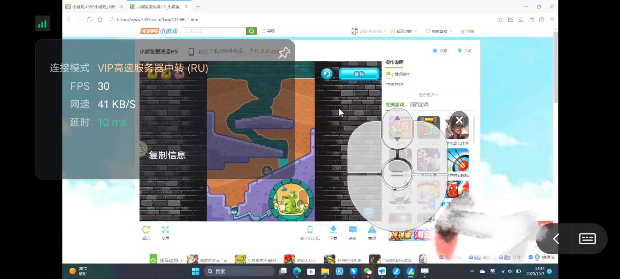The height and width of the screenshot is (279, 620).
Task: Expand 显示更多 in instructions
Action: [428, 95]
